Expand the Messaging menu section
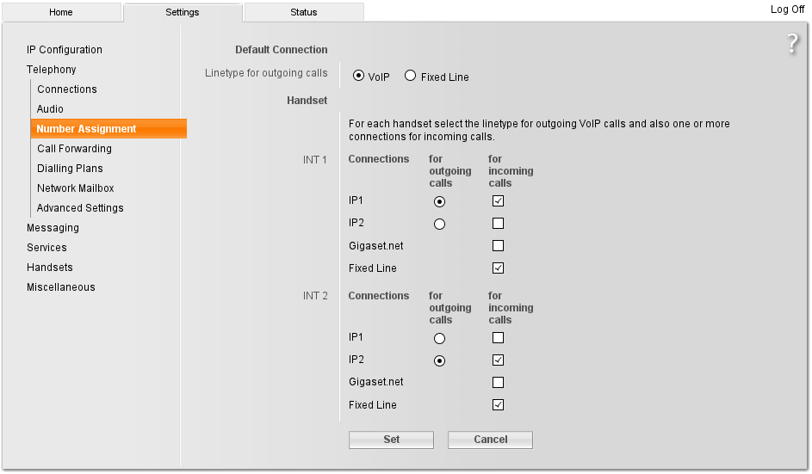This screenshot has height=474, width=812. pos(53,228)
